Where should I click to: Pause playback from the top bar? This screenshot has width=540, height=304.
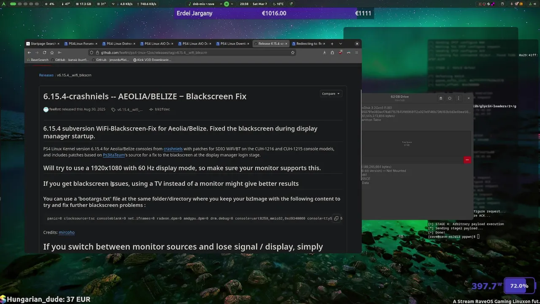tap(227, 4)
